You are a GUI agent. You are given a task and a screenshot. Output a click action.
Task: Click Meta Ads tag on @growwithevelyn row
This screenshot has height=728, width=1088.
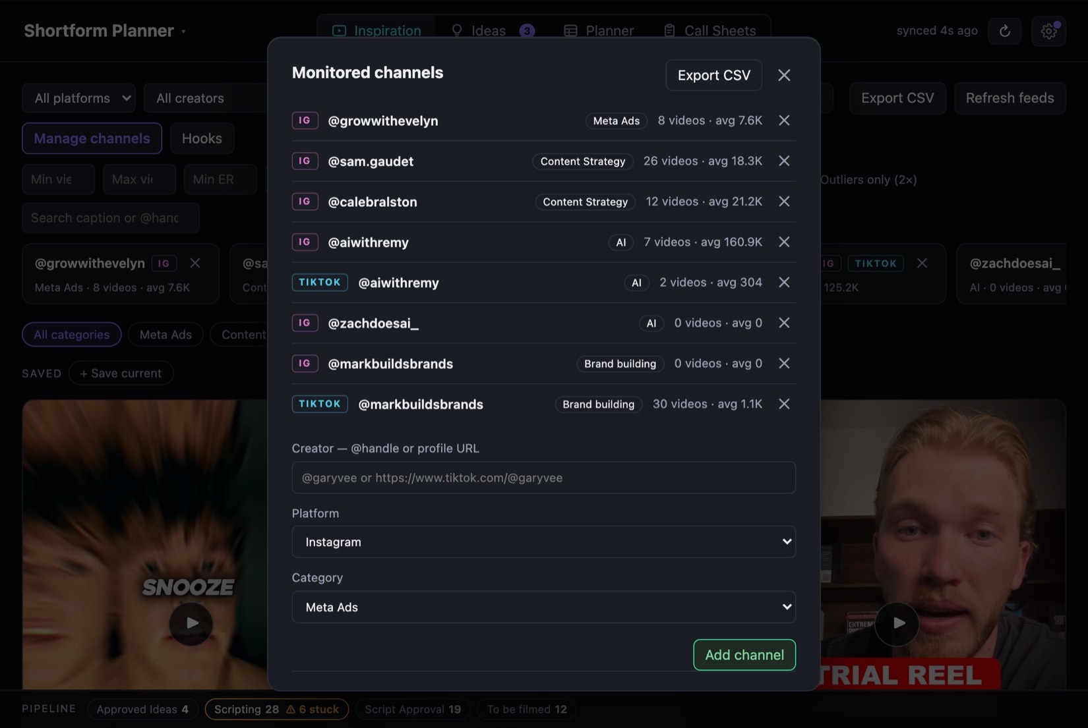tap(616, 121)
